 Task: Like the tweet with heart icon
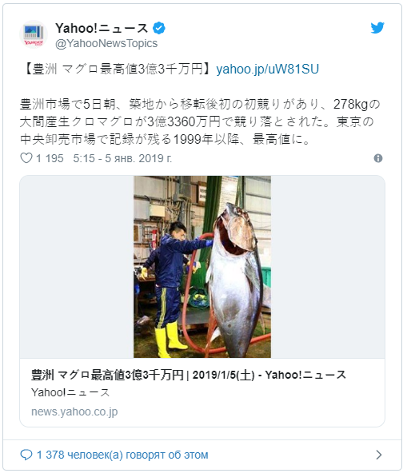(x=26, y=158)
